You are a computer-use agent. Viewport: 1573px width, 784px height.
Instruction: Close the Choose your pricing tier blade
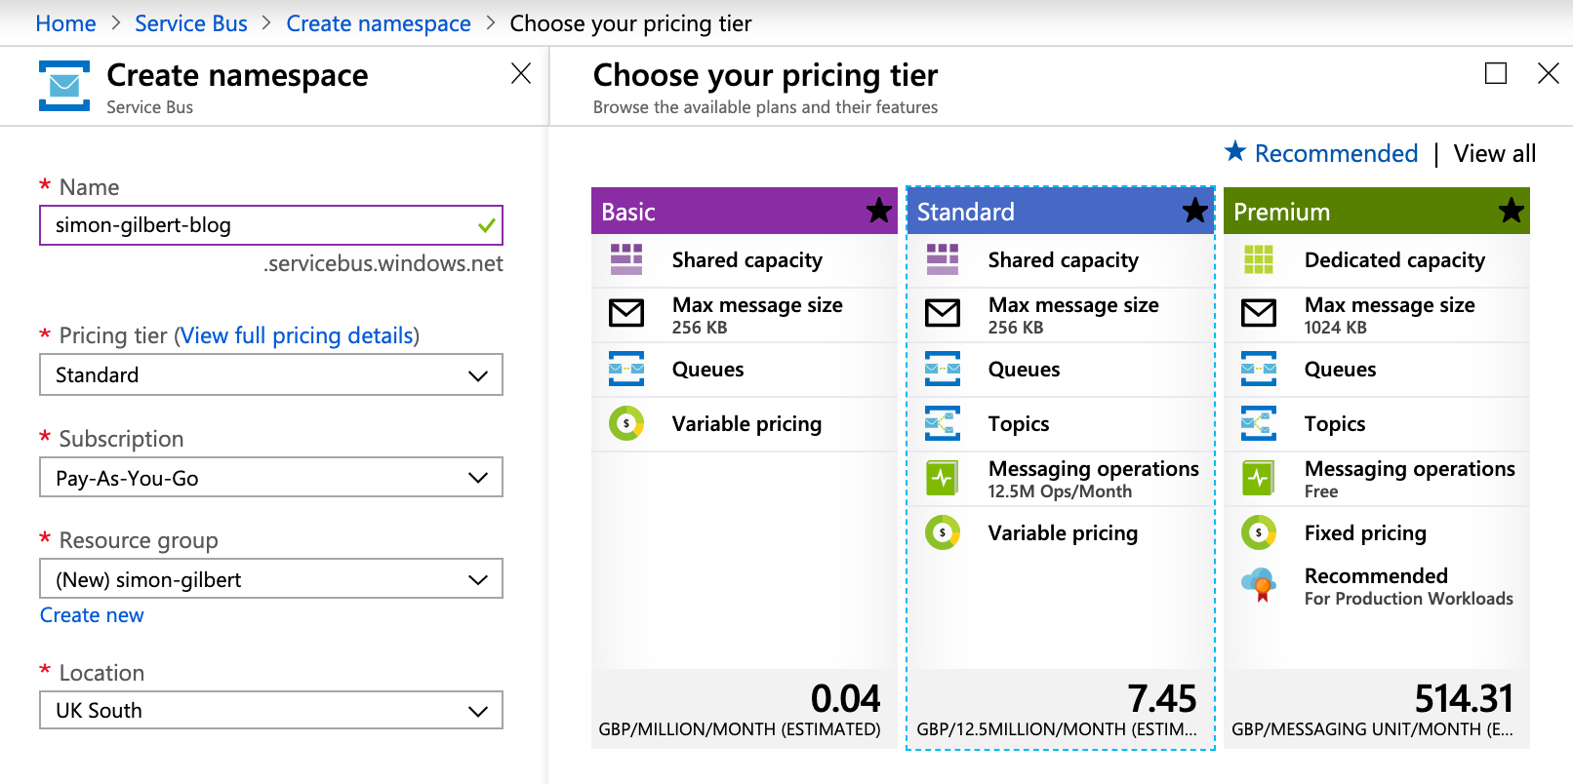coord(1549,73)
